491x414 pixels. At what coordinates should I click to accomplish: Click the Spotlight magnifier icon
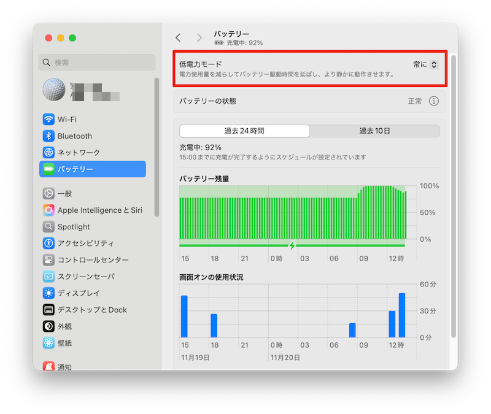click(x=49, y=227)
